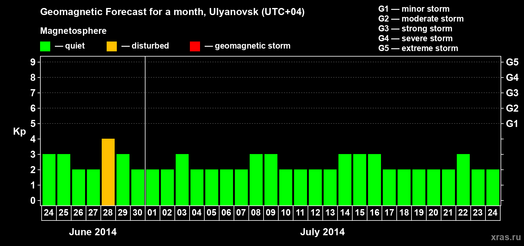Screen dimensions: 524x246
Task: Click the 'G5 — extreme storm' legend entry
Action: coord(418,48)
